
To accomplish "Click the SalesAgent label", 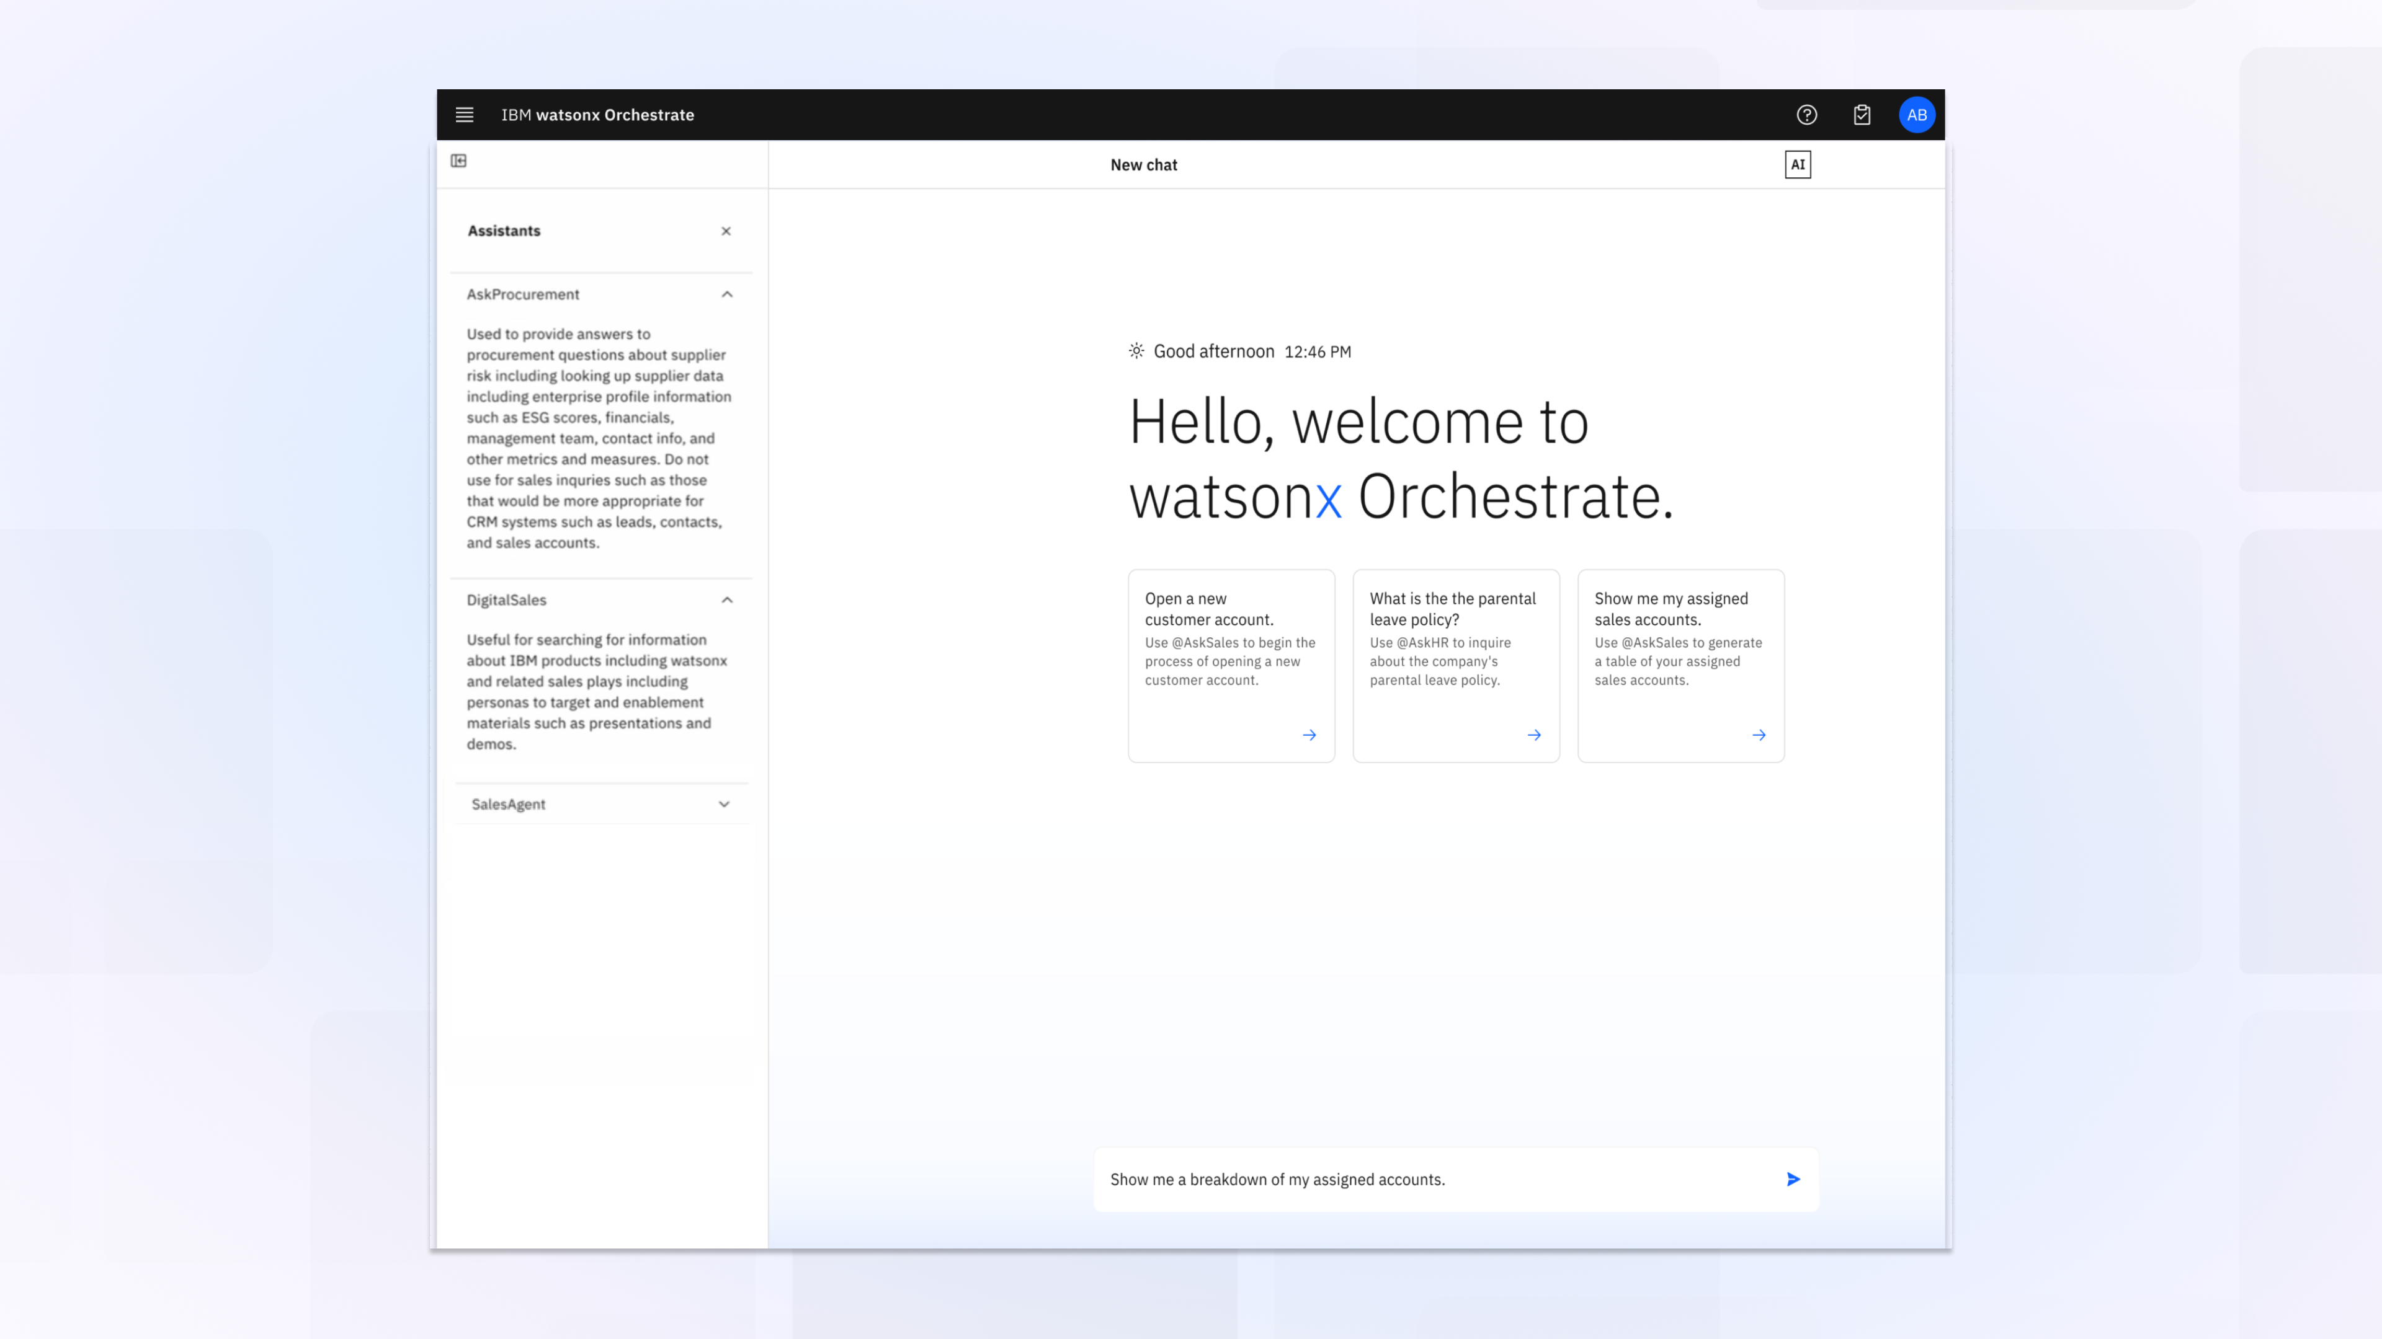I will tap(507, 804).
